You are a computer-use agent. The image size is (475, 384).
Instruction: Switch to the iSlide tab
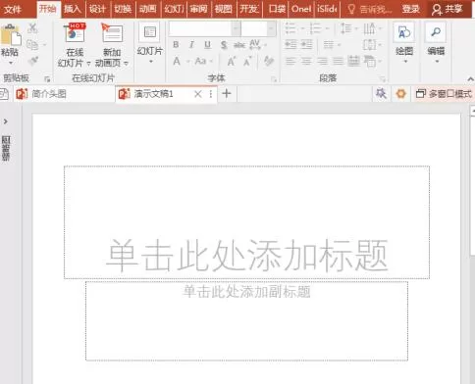point(327,9)
